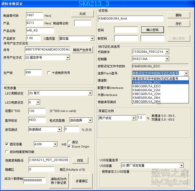Open the 格式类型能 dropdown

point(90,120)
